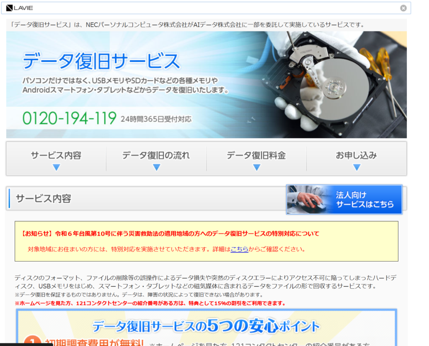
Task: Click the green phone number 0120-194-119
Action: click(x=69, y=118)
